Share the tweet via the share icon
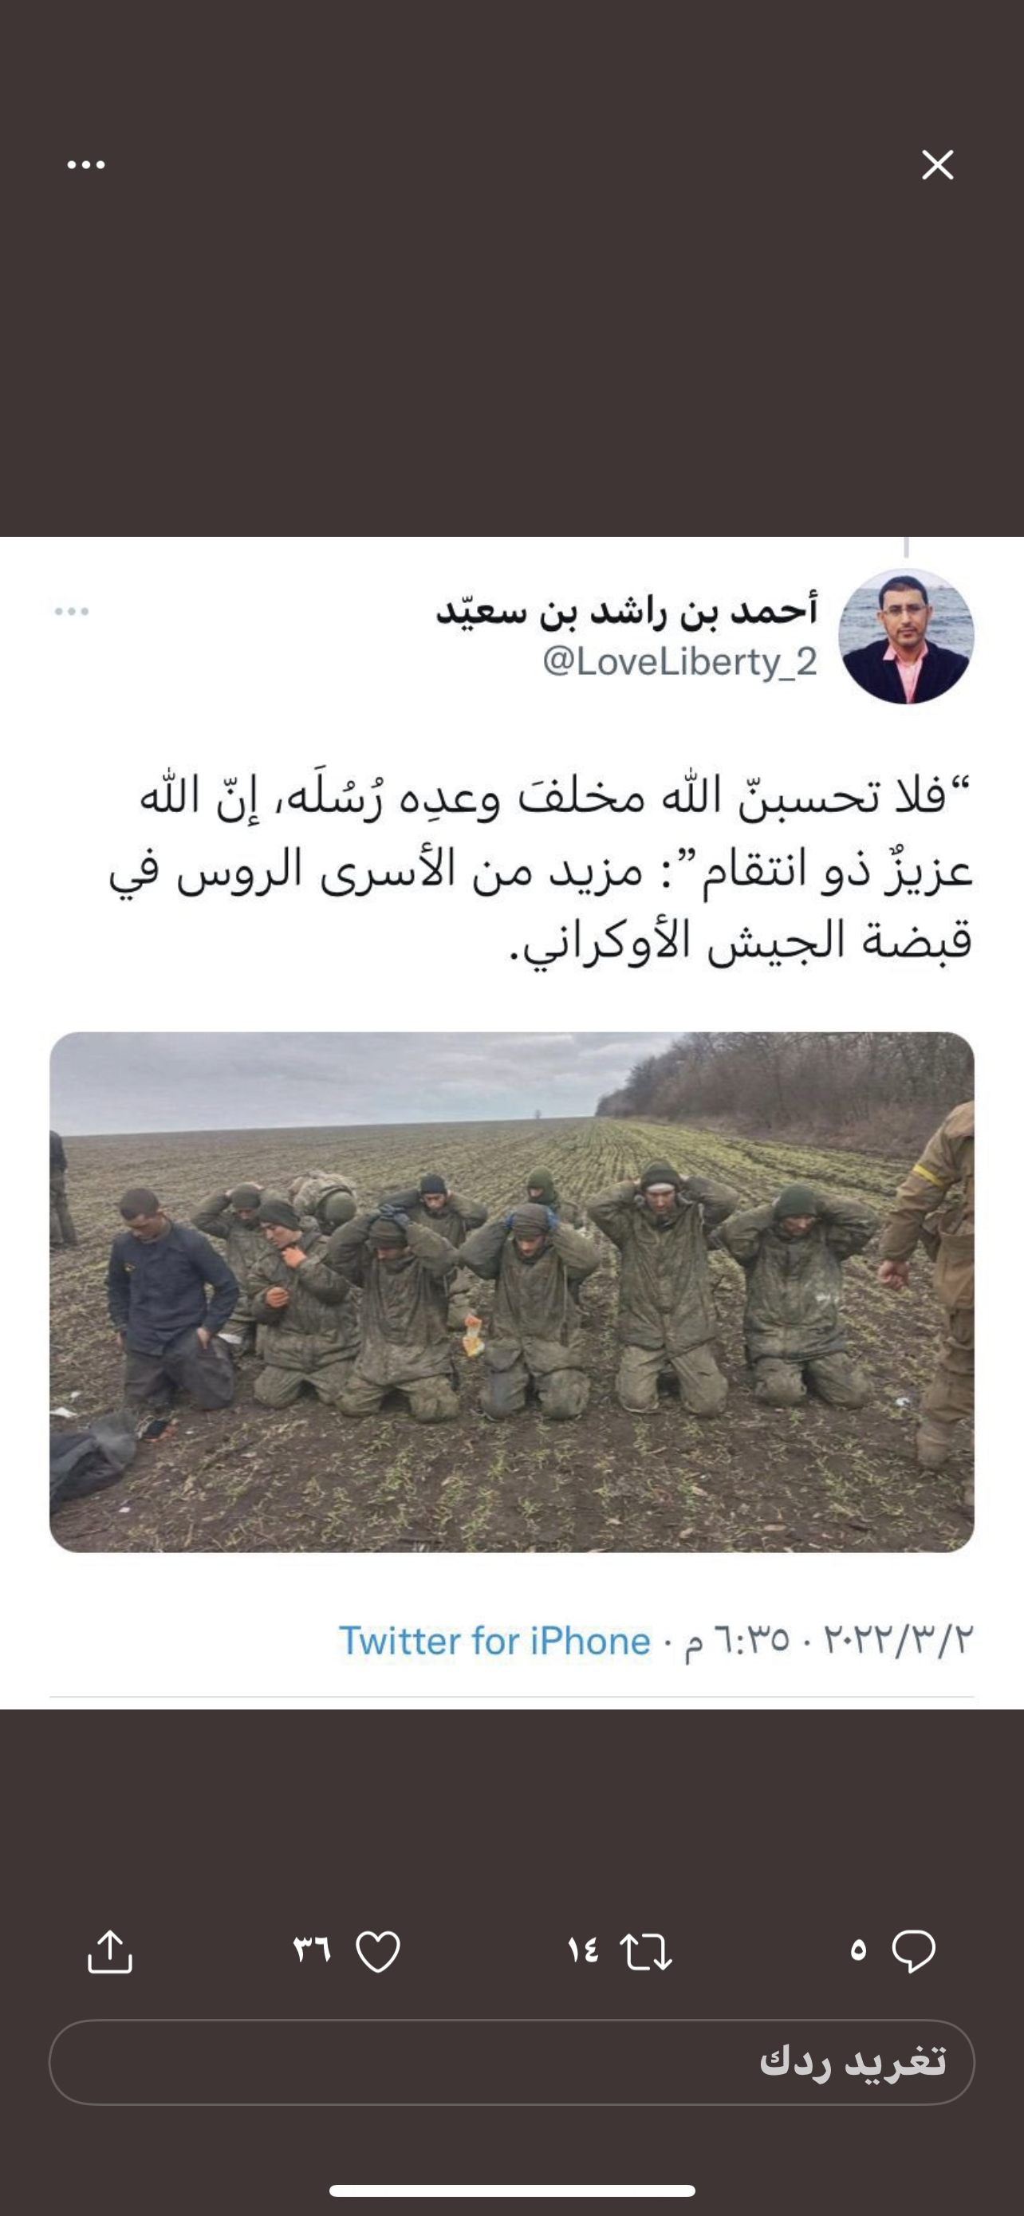The width and height of the screenshot is (1024, 2216). click(110, 1950)
